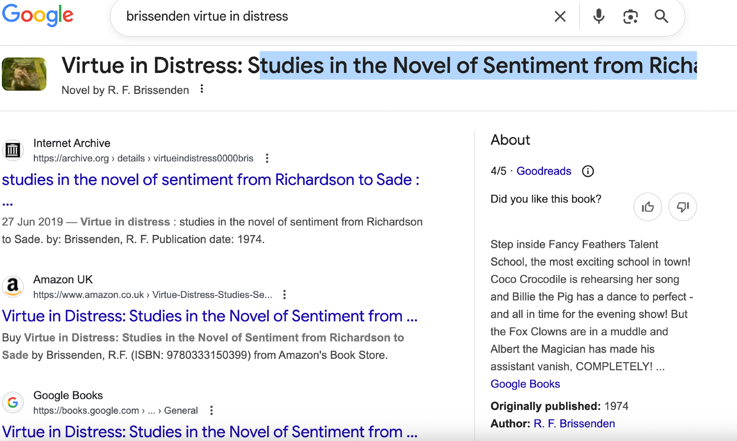Viewport: 737px width, 441px height.
Task: Start voice search with microphone icon
Action: (599, 17)
